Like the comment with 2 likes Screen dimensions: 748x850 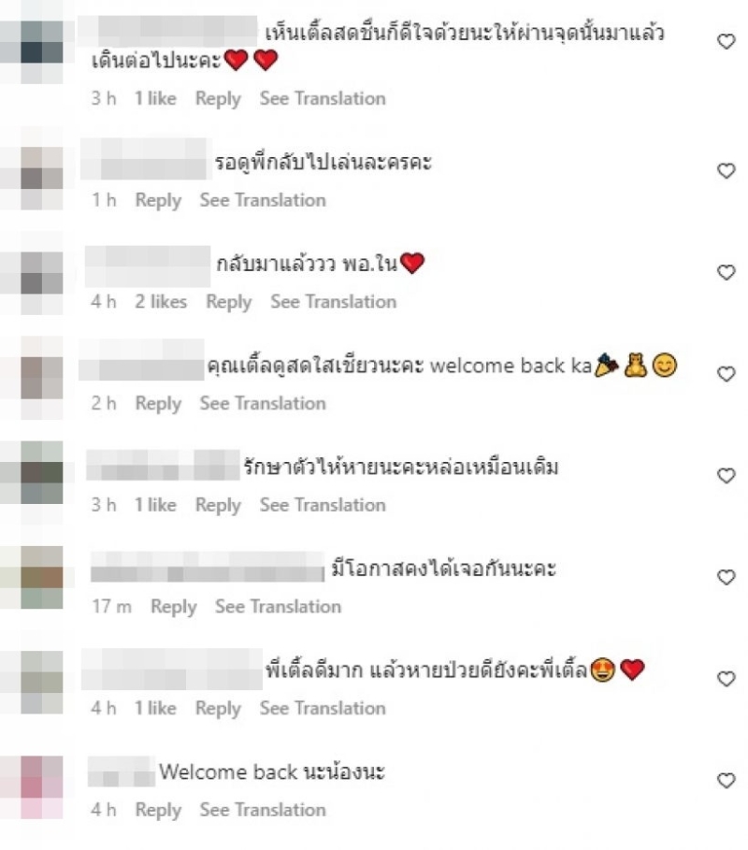(726, 272)
